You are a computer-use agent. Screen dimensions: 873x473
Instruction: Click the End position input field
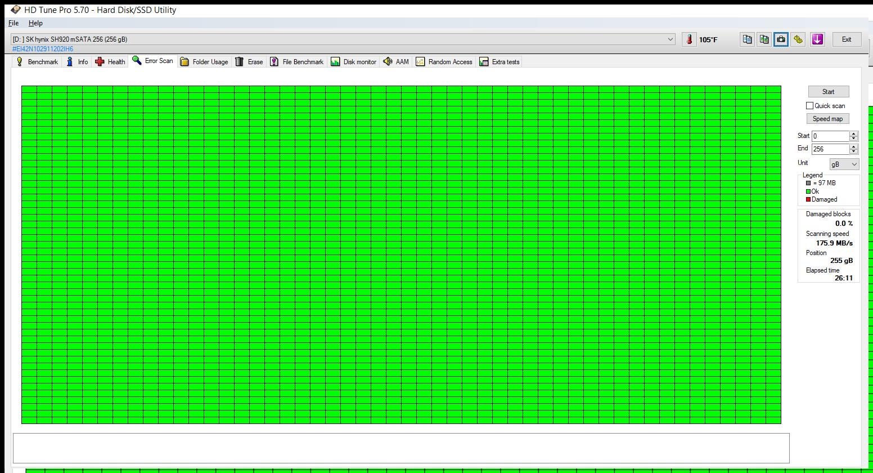(x=830, y=149)
